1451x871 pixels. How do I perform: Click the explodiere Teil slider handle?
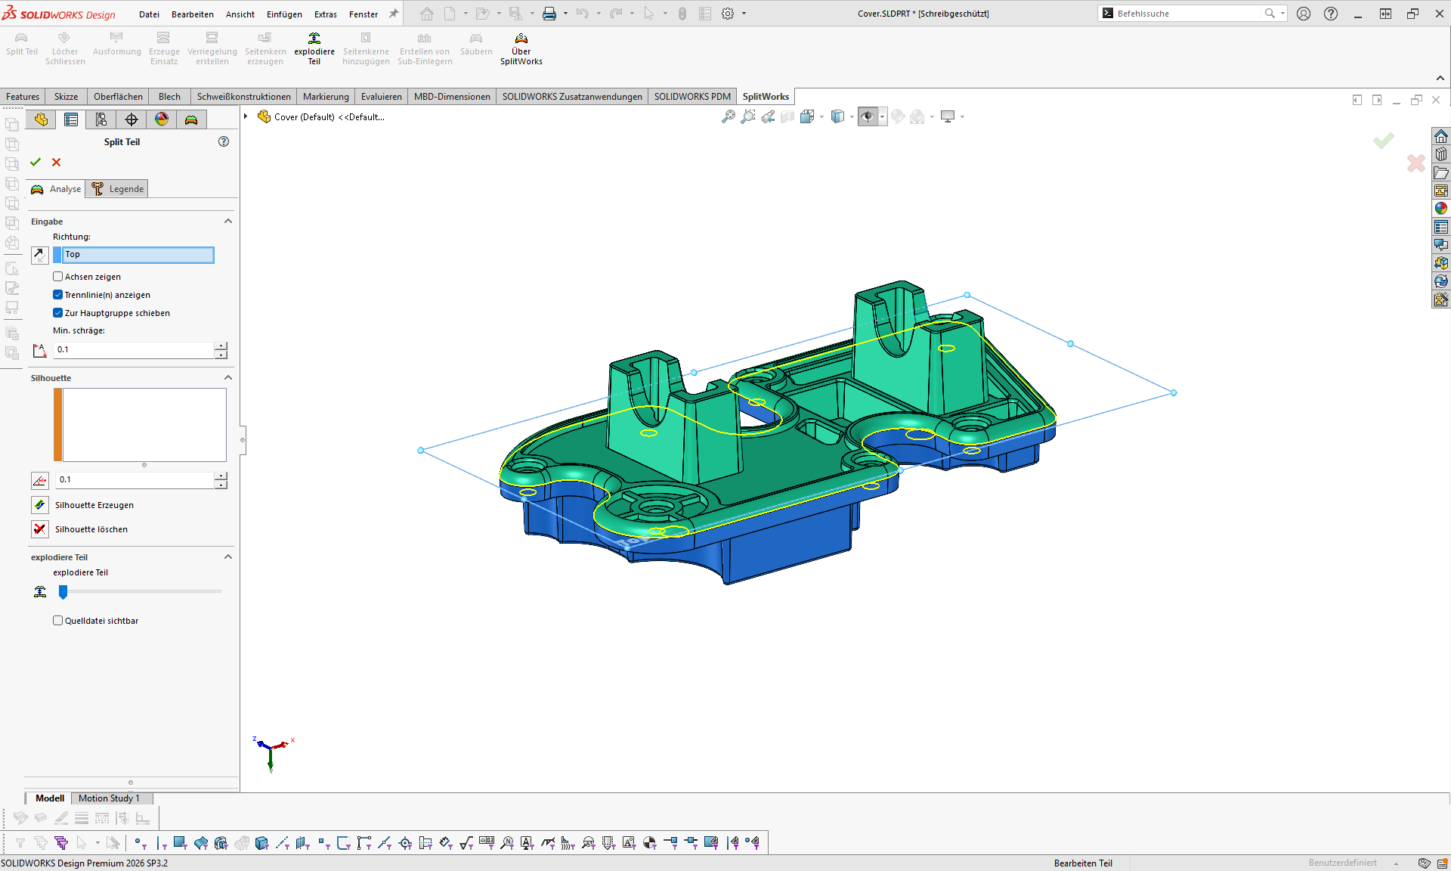(63, 592)
